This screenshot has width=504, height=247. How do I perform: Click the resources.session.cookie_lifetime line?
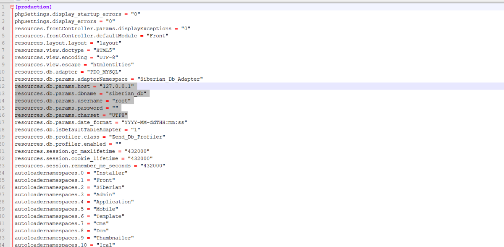tap(84, 158)
